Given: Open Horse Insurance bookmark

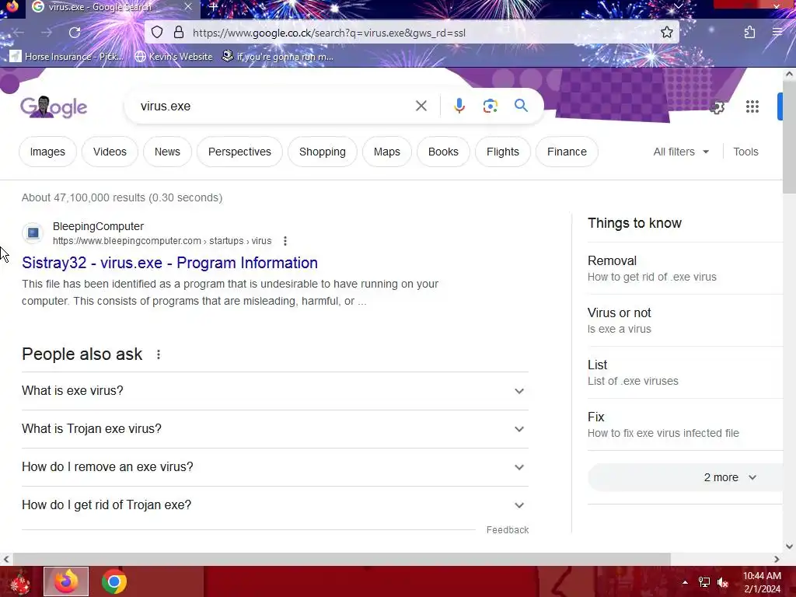Looking at the screenshot, I should pyautogui.click(x=67, y=56).
